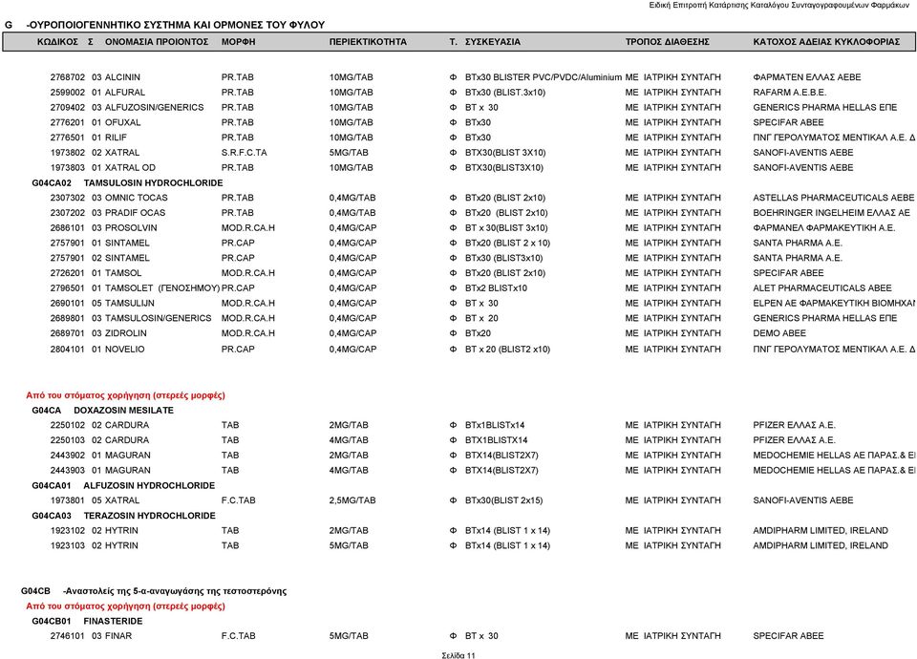Click the ΣΥΣΚΕΥΑΣΙΑ column header
The width and height of the screenshot is (917, 659).
coord(493,42)
